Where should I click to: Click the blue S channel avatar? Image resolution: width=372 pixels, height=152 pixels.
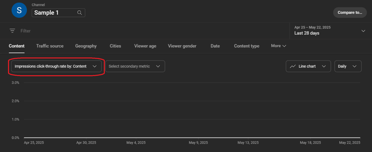tap(19, 10)
